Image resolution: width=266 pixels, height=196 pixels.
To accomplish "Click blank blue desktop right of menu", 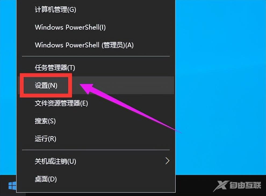I will click(221, 85).
